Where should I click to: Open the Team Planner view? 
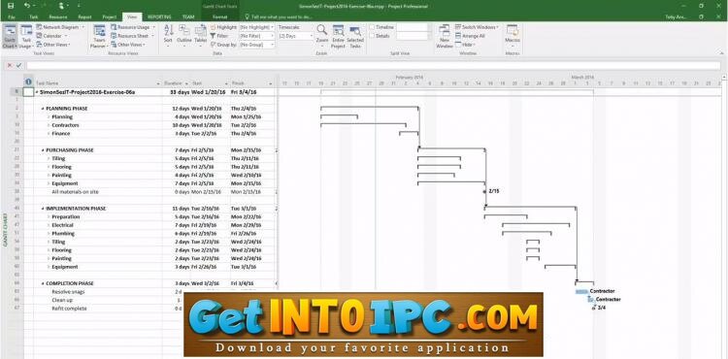[99, 37]
